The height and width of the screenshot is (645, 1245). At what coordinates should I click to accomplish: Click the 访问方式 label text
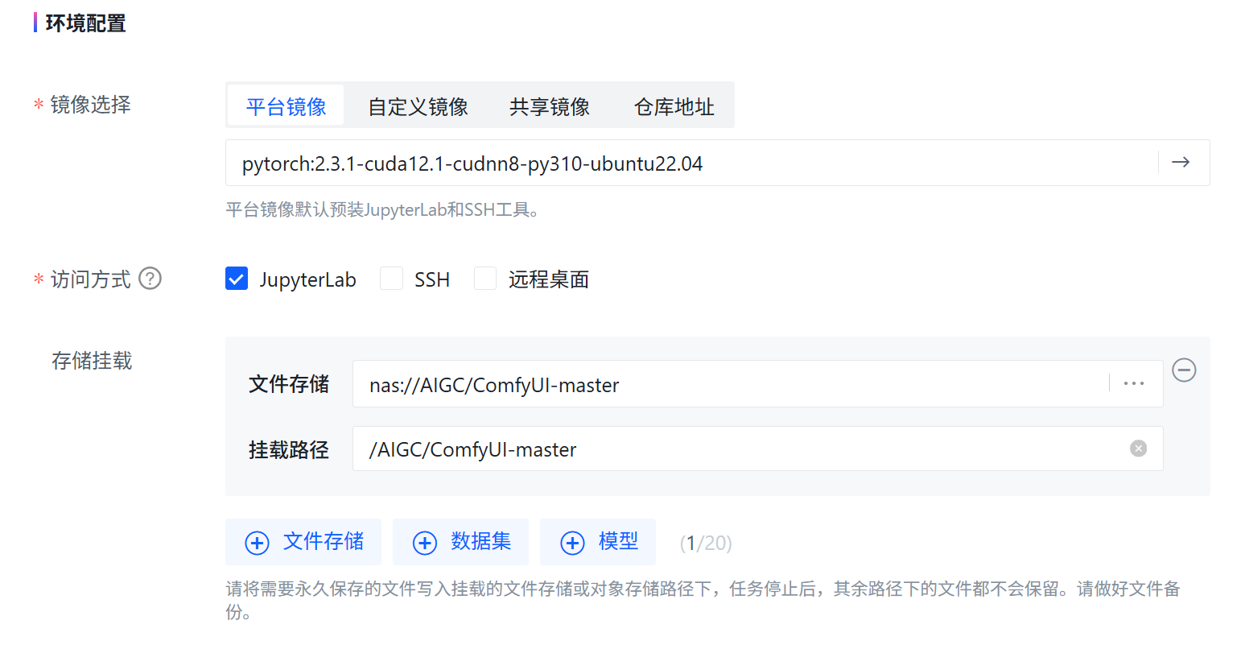pyautogui.click(x=90, y=279)
